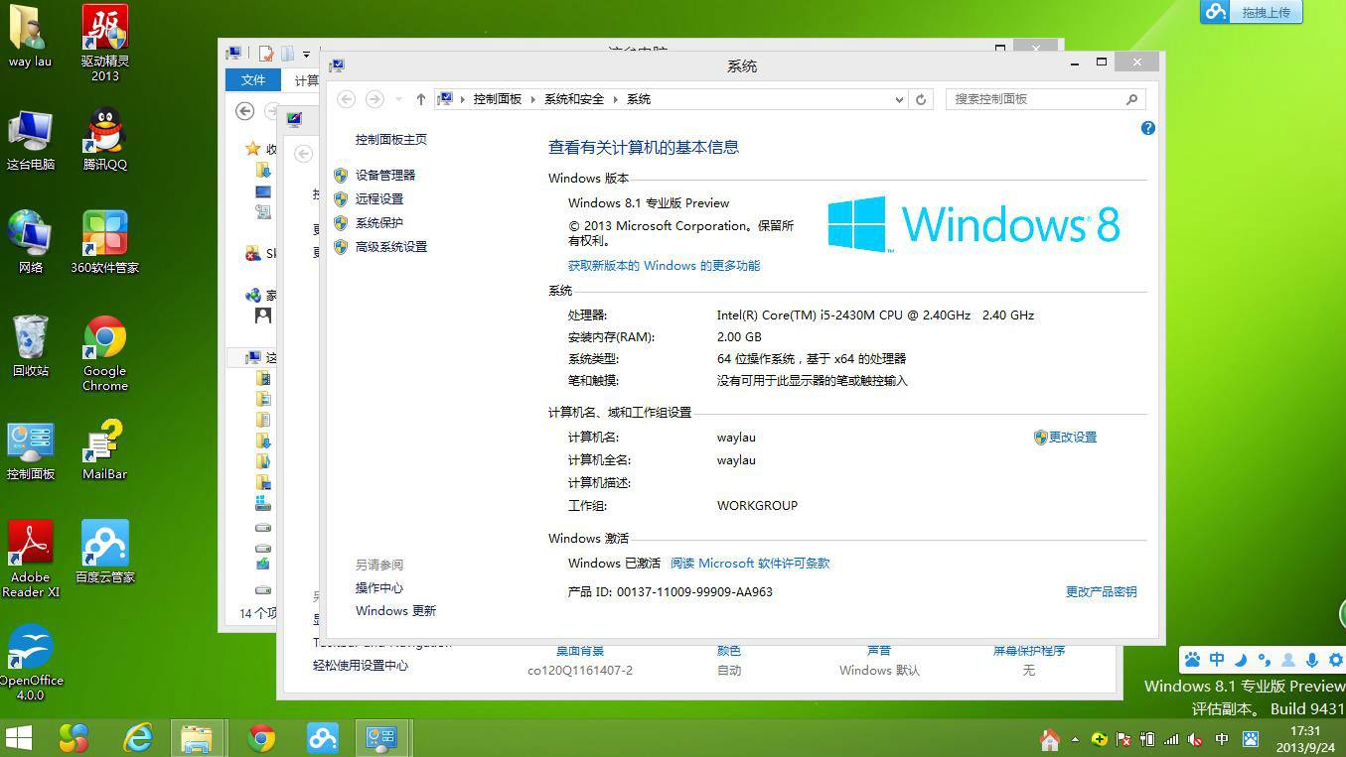The image size is (1346, 757).
Task: Unmute the speaker icon in the system tray
Action: click(x=1194, y=739)
